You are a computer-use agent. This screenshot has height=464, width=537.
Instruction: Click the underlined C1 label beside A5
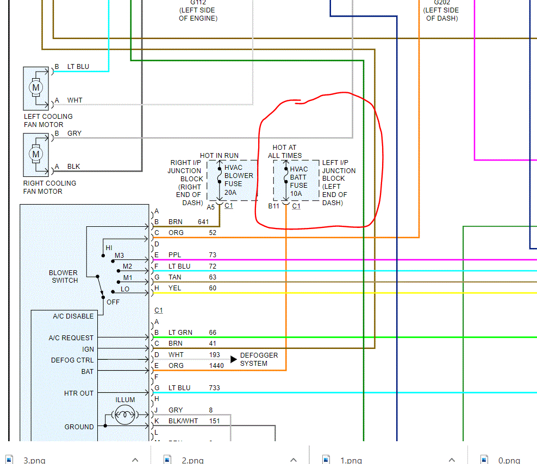coord(229,206)
